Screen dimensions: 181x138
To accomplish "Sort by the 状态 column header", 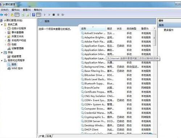I will pos(121,29).
